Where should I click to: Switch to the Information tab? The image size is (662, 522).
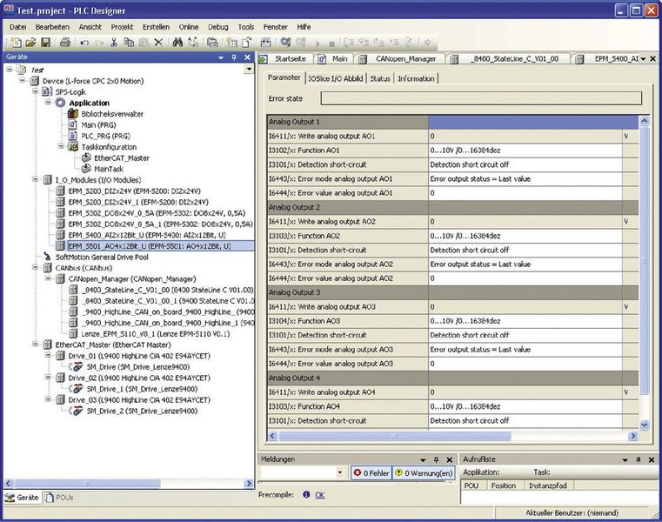click(416, 78)
